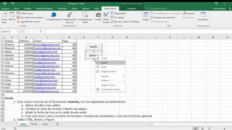
Task: Open the Formato drawing tools tab
Action: pos(131,9)
